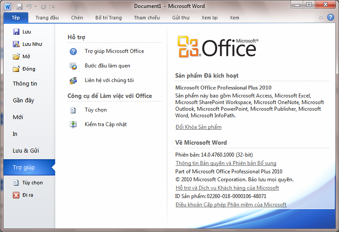Select the Mở menu label

click(x=26, y=56)
